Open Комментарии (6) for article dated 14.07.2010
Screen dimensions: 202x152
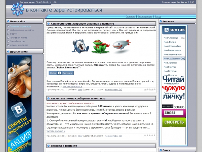click(113, 90)
